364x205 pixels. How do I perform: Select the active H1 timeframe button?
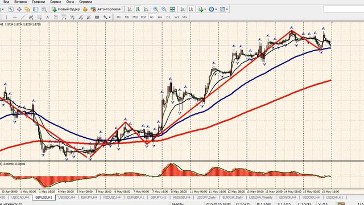pyautogui.click(x=152, y=17)
